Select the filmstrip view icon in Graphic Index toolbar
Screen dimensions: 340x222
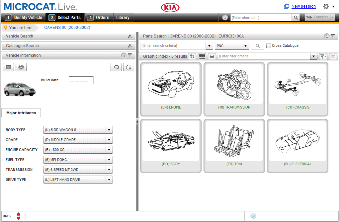202,56
